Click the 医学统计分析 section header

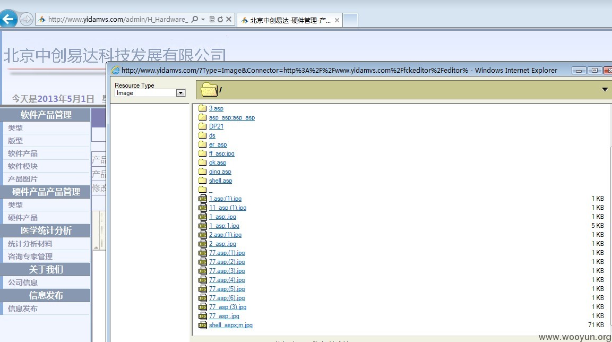point(46,230)
